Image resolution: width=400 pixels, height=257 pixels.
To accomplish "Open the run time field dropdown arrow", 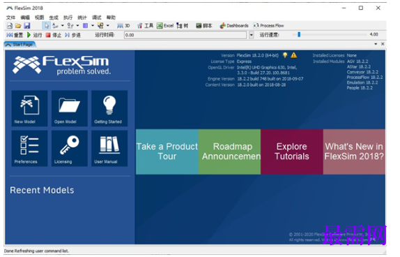I will [252, 35].
